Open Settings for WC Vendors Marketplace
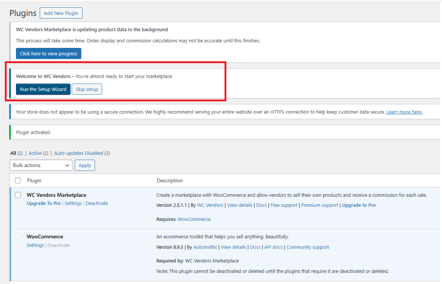 pos(73,203)
